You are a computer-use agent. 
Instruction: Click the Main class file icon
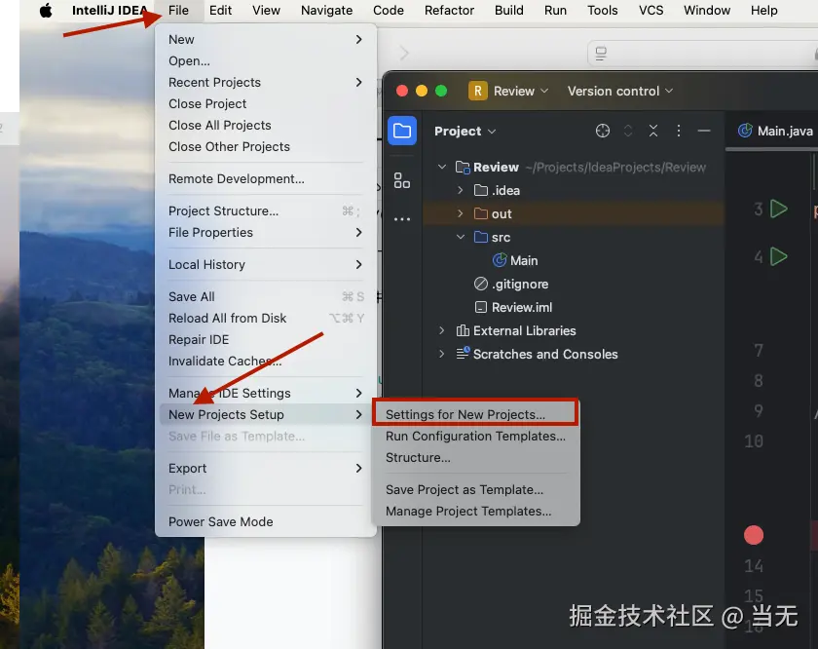point(500,260)
